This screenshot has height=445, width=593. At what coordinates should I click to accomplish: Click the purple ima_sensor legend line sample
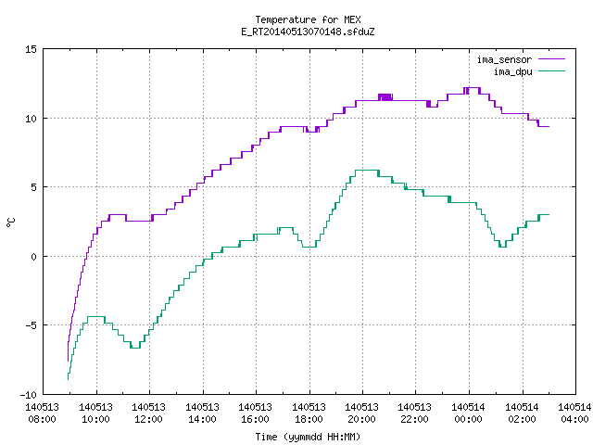tap(552, 59)
